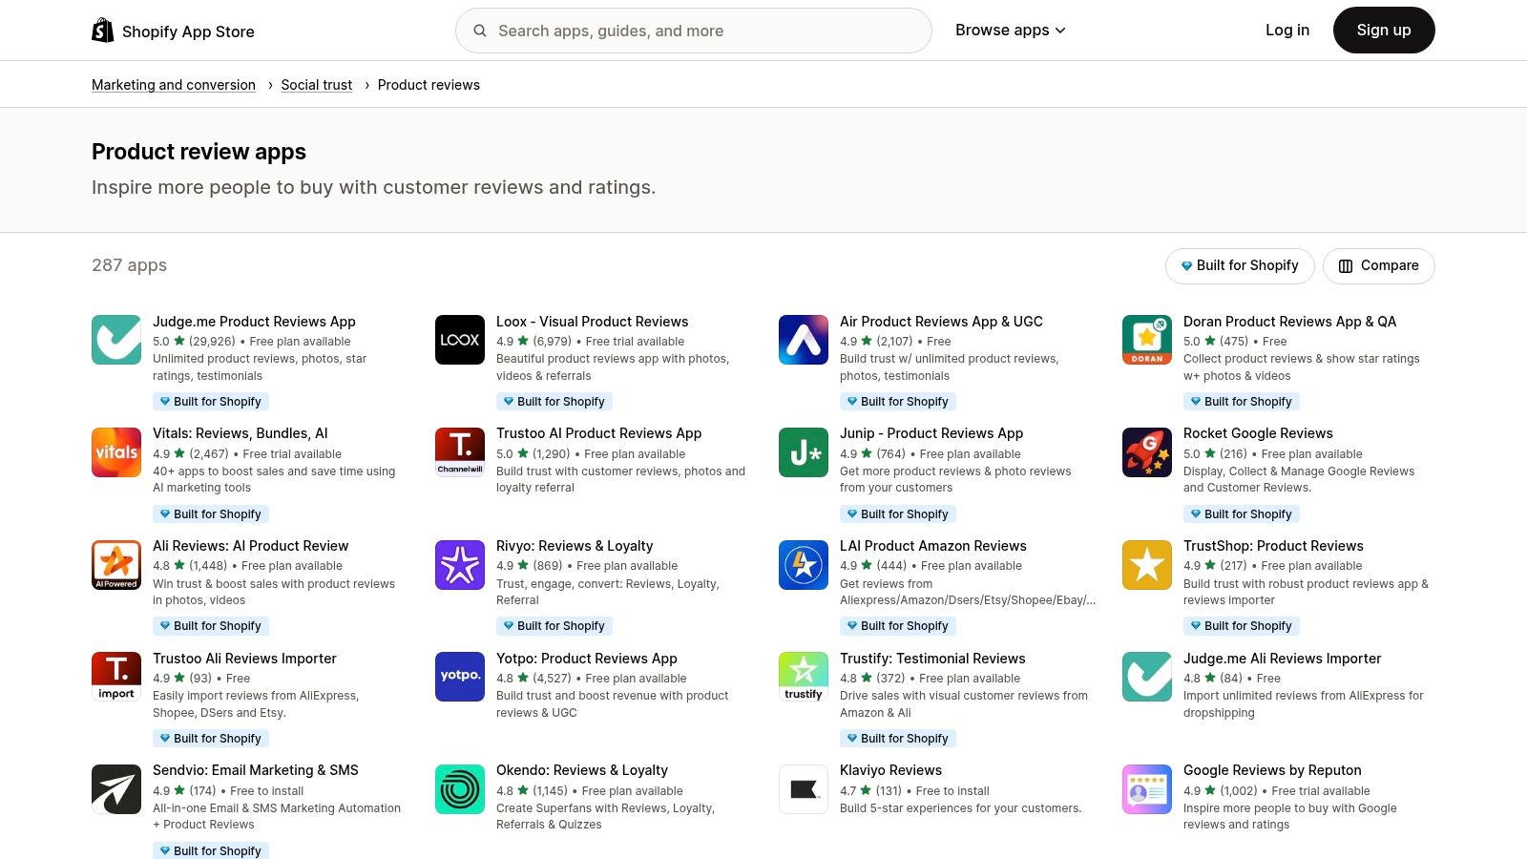Open the Rivyo star icon
The width and height of the screenshot is (1527, 859).
tap(460, 565)
